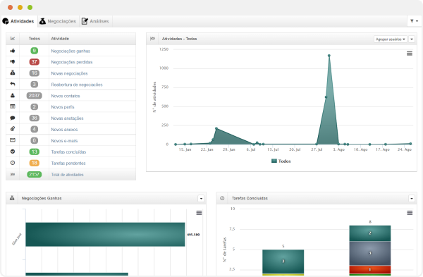The image size is (423, 277).
Task: Open Tarefas pendentes link
Action: [68, 164]
